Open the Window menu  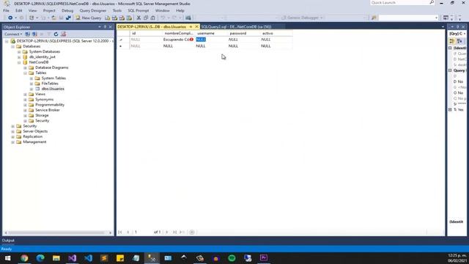162,10
